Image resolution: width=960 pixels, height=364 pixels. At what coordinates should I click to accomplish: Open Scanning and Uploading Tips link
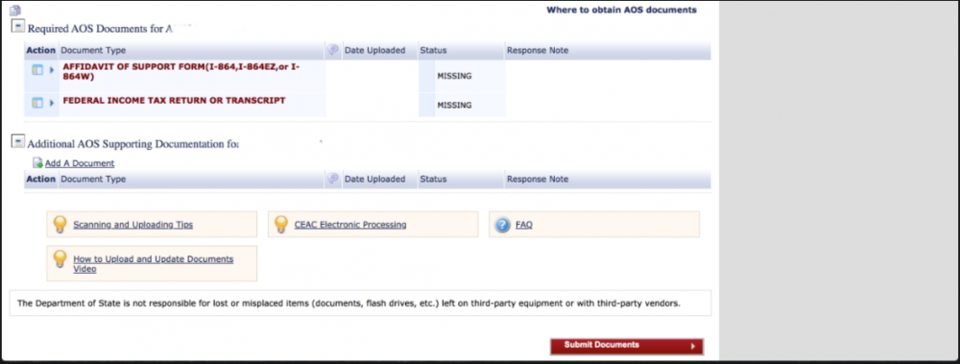coord(132,225)
